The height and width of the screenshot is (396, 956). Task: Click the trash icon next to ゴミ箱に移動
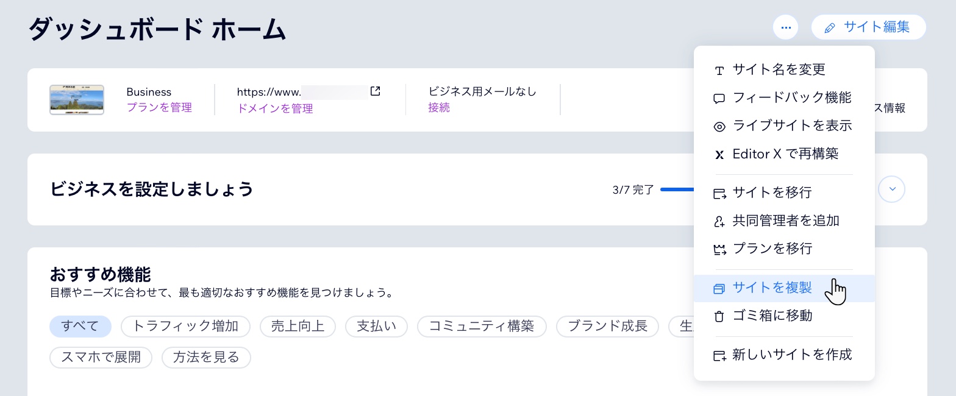point(719,316)
